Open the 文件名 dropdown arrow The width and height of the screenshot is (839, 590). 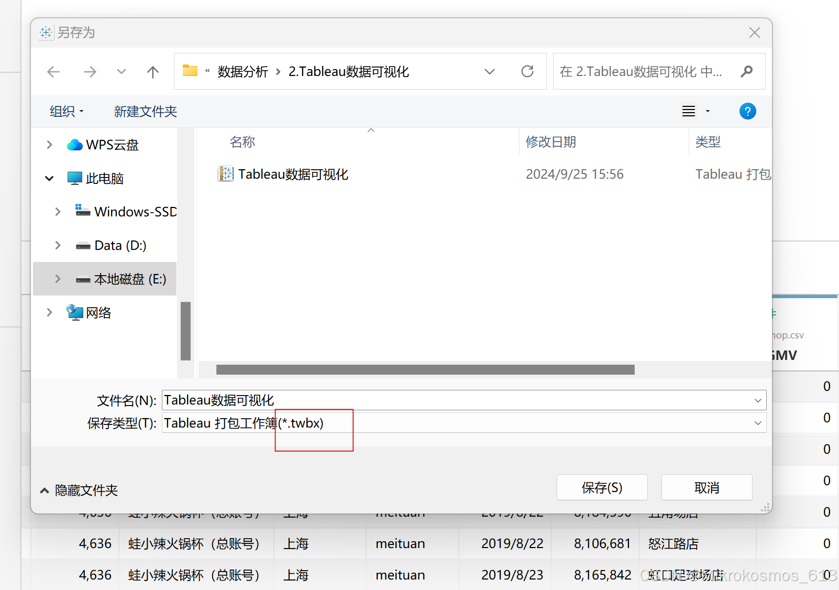[758, 400]
